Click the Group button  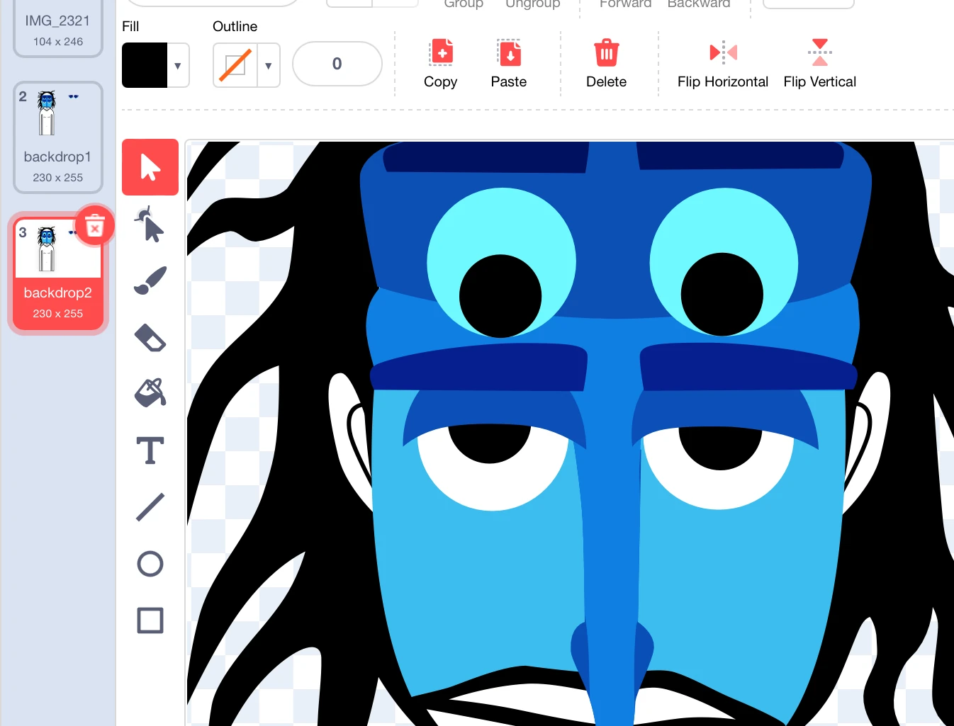464,4
